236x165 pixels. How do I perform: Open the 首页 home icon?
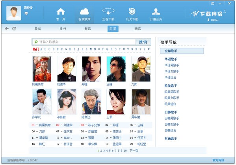pos(61,11)
